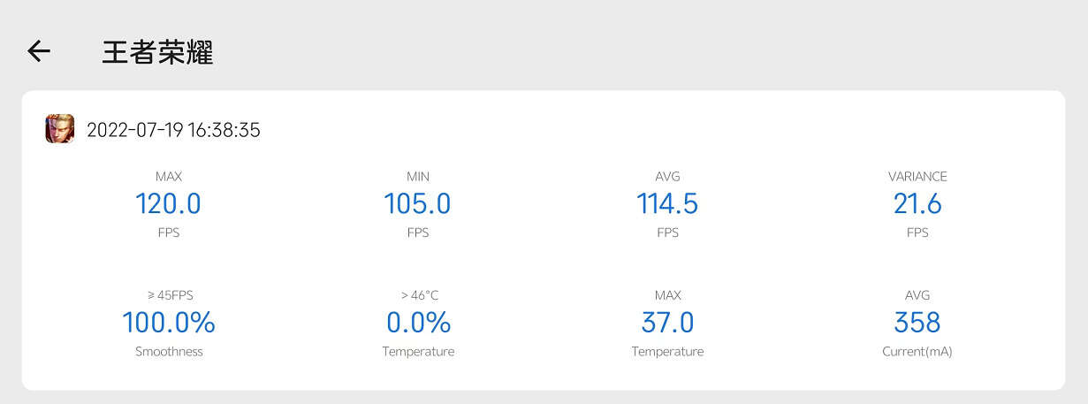Screen dimensions: 1088x404
Task: Select the AVG 358 Current(mA) stat
Action: coord(917,323)
